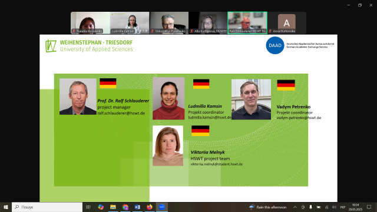Screen dimensions: 377x212
Task: Click the 'project manager' label
Action: pos(114,107)
